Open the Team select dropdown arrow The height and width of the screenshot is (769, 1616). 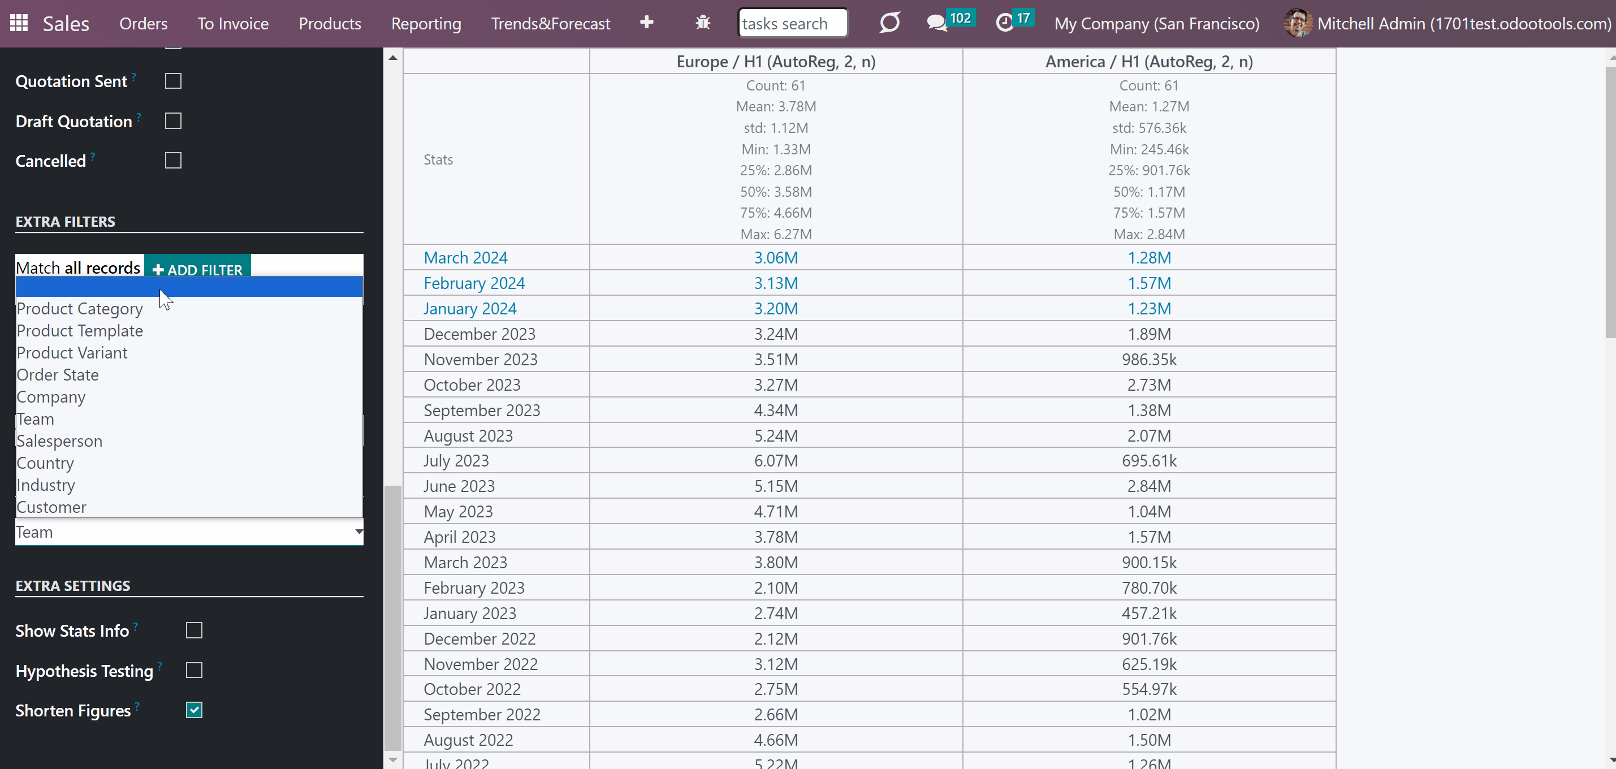359,532
